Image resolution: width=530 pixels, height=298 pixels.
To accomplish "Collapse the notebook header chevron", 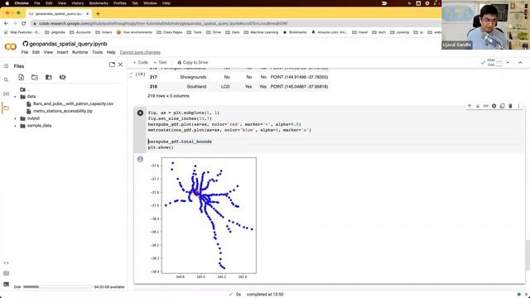I will pos(520,63).
